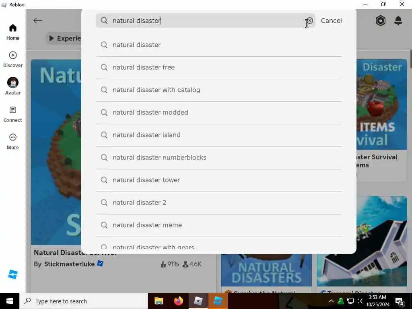Screen dimensions: 412x309
Task: Click the magnifier icon inside the search field
Action: [x=104, y=21]
